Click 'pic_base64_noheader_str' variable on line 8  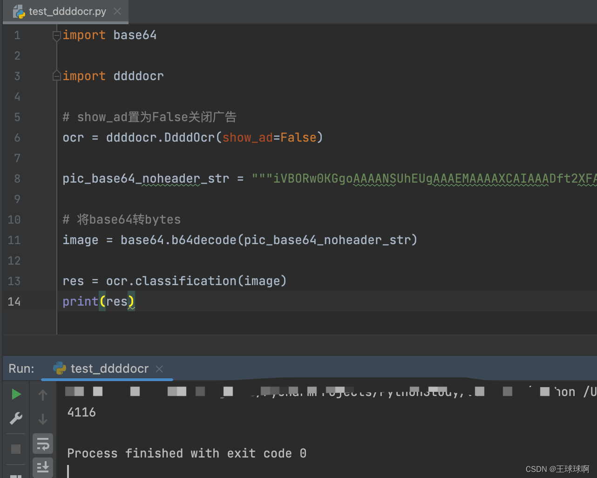tap(146, 179)
